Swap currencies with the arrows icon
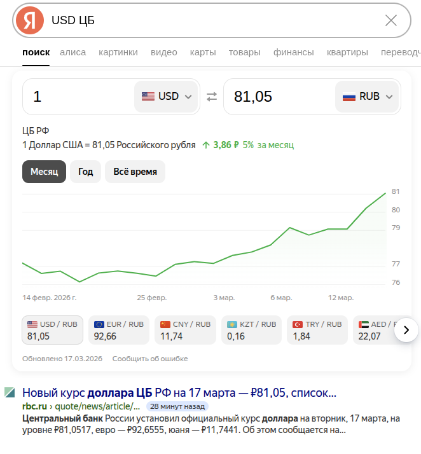The image size is (421, 454). click(212, 97)
